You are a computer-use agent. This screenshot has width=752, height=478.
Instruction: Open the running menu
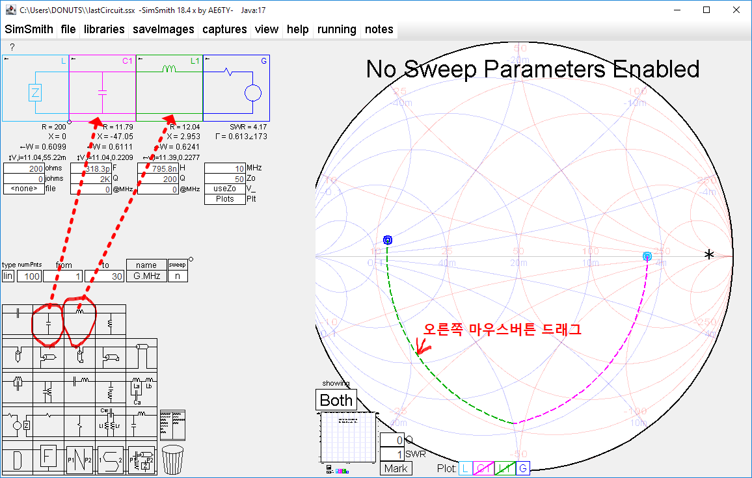pos(337,29)
